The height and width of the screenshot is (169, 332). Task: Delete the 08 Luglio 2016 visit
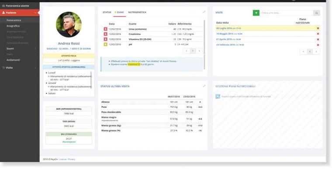[x=318, y=28]
